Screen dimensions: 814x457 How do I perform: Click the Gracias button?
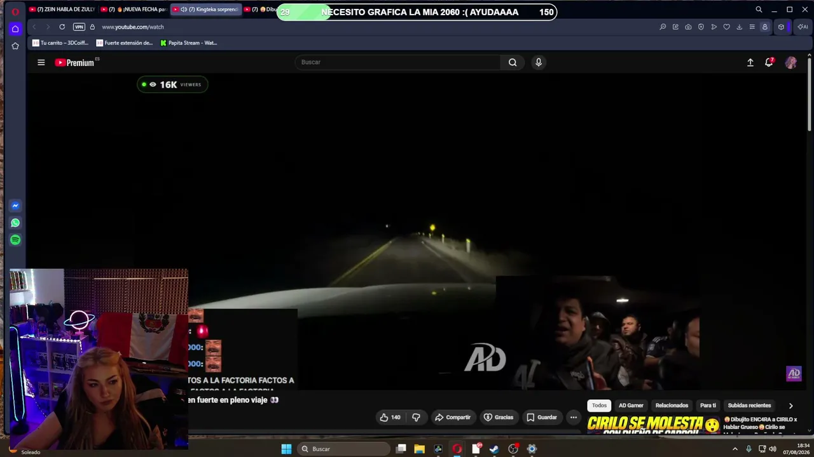point(499,417)
